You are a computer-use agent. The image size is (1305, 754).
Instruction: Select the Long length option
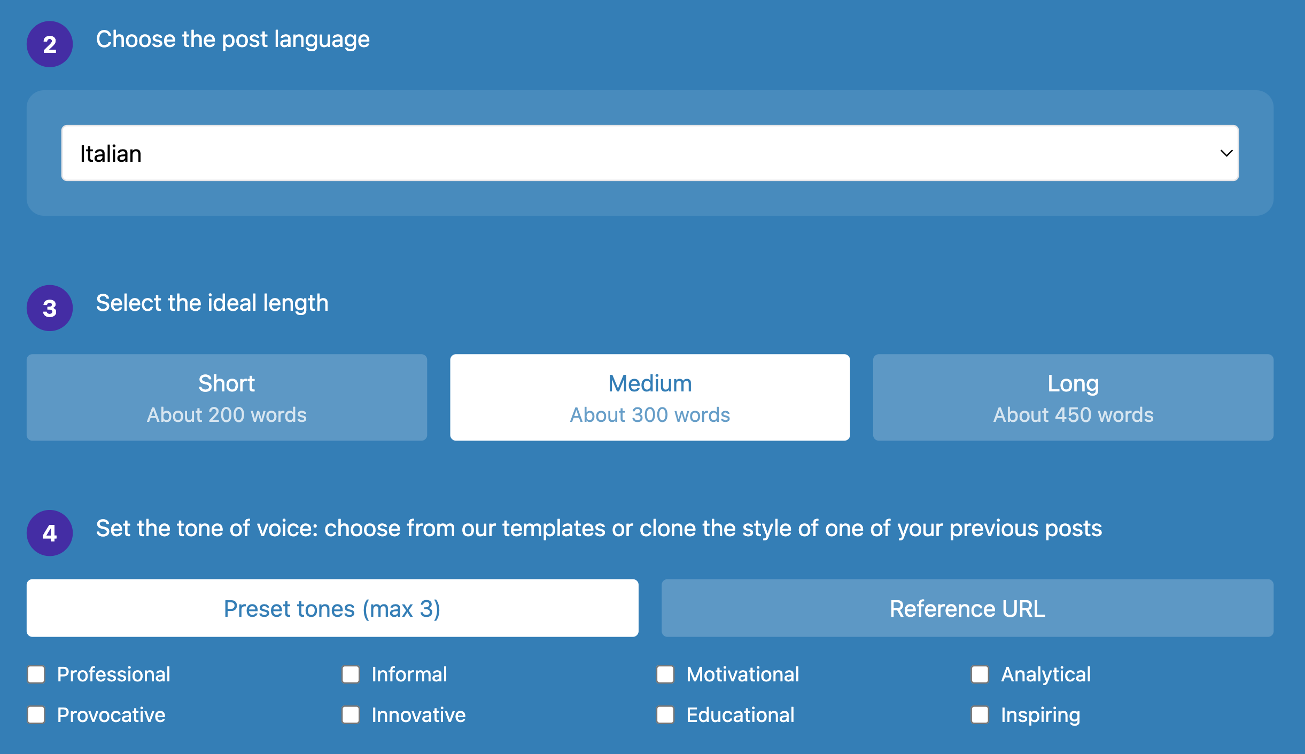point(1073,397)
